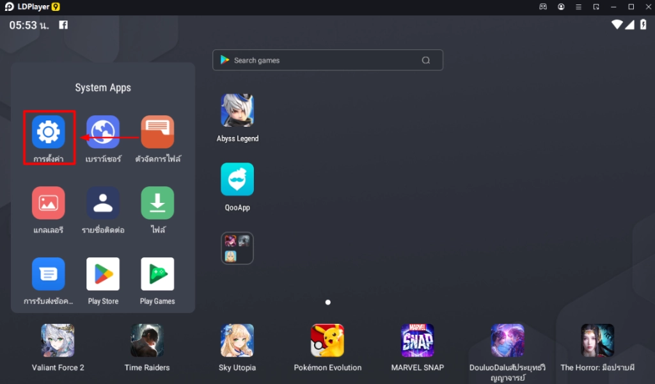Start the Abyss Legend game
This screenshot has height=384, width=655.
pyautogui.click(x=237, y=111)
